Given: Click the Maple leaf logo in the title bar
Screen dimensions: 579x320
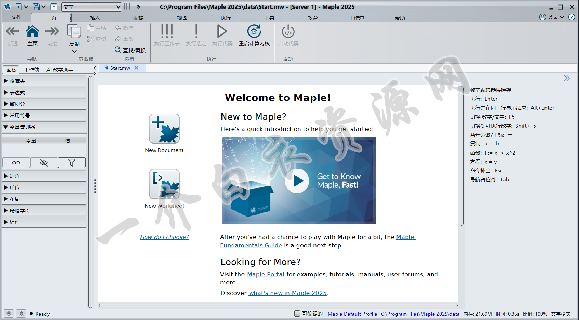Looking at the screenshot, I should click(x=7, y=6).
